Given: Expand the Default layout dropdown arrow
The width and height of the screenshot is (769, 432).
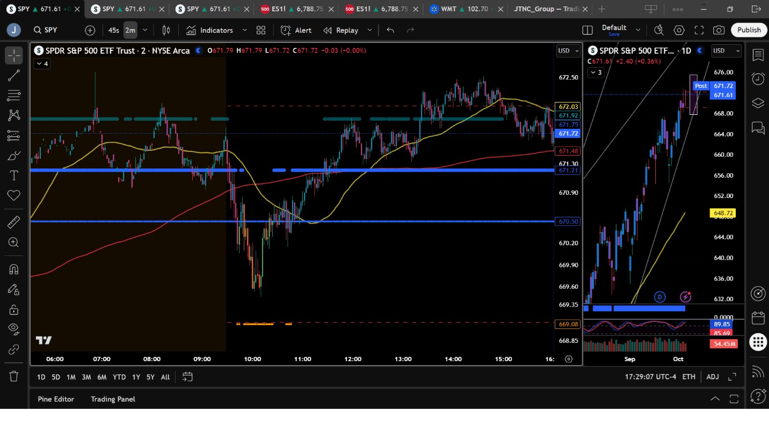Looking at the screenshot, I should [638, 31].
